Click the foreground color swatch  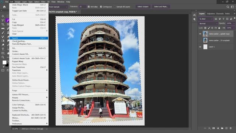(x=4, y=62)
